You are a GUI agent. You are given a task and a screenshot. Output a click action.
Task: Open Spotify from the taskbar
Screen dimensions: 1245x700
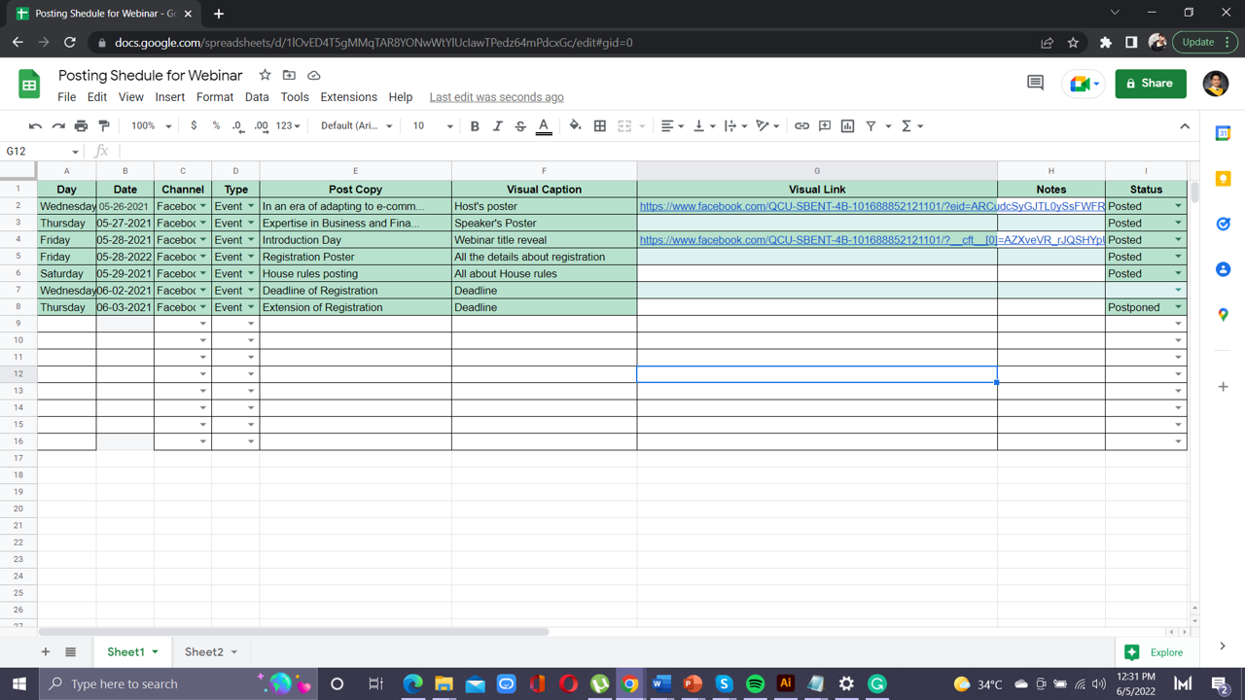(755, 683)
